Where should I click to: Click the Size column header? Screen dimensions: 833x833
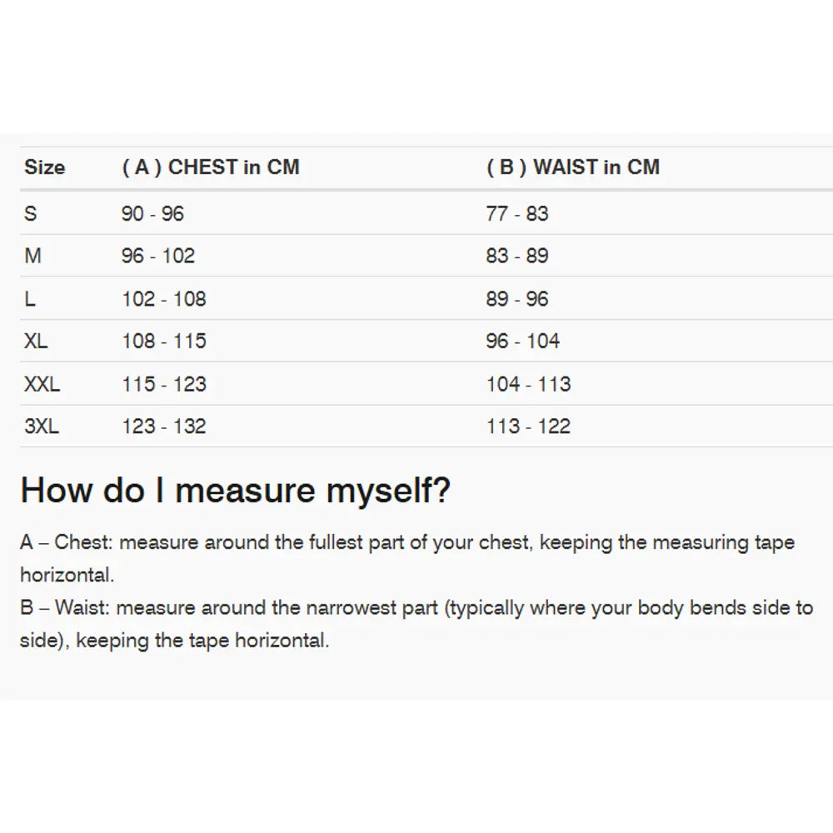44,167
